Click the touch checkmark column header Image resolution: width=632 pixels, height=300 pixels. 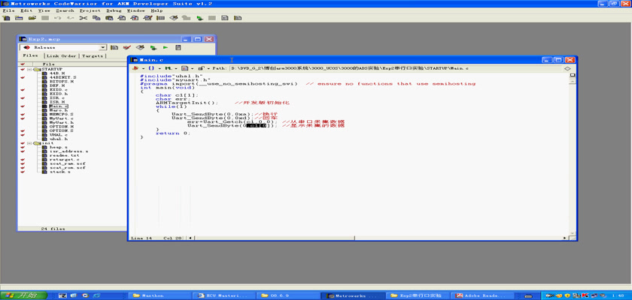click(23, 64)
